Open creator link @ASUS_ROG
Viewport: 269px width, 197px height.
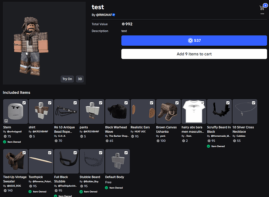[14, 186]
